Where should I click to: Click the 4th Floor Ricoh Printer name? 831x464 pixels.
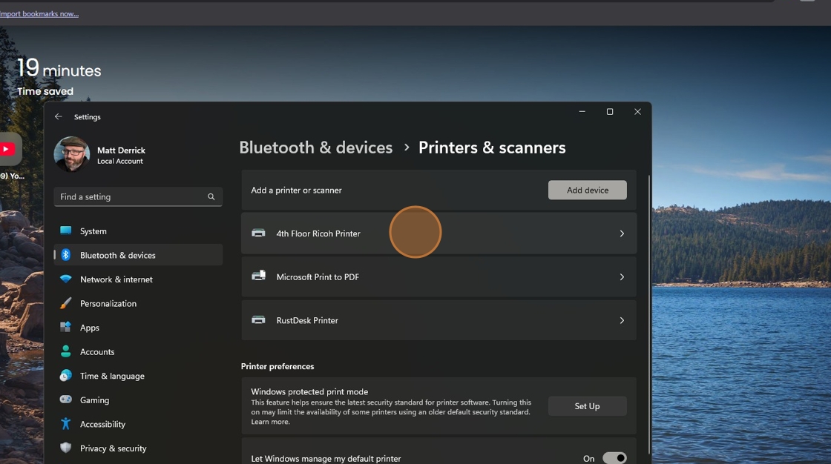(x=318, y=233)
